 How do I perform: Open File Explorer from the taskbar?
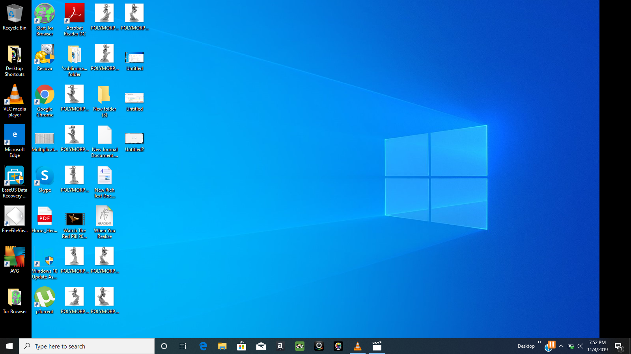[x=222, y=346]
